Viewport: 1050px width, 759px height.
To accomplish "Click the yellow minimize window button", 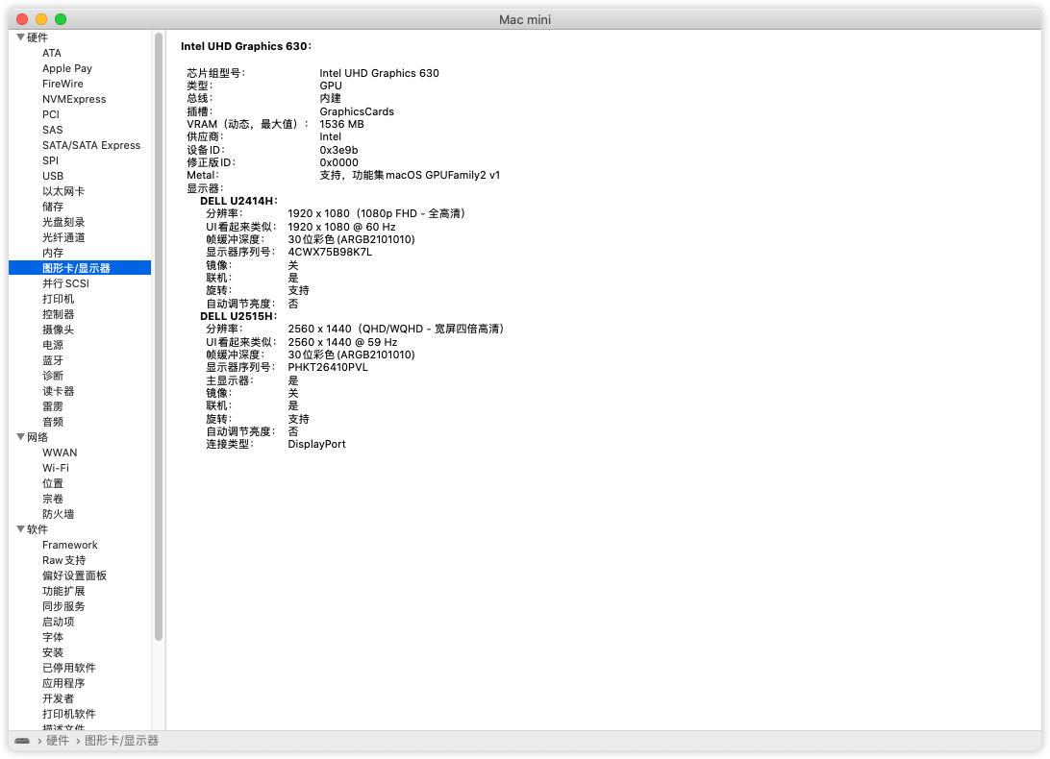I will coord(40,19).
